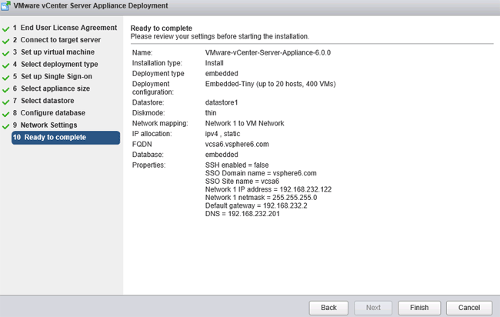The height and width of the screenshot is (317, 500).
Task: Click the disabled Next button
Action: [373, 308]
